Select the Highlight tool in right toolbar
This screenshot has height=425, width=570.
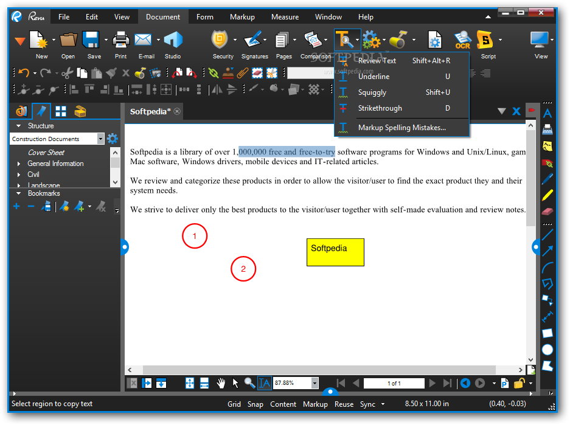point(547,195)
